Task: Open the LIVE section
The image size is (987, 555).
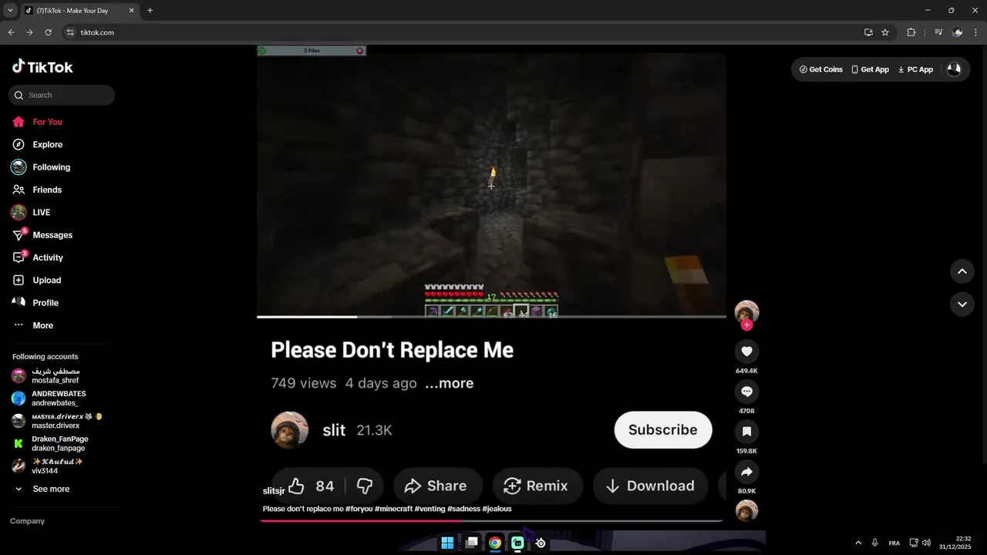Action: tap(31, 212)
